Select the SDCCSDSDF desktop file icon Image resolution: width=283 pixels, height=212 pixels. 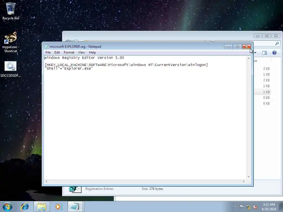(11, 69)
